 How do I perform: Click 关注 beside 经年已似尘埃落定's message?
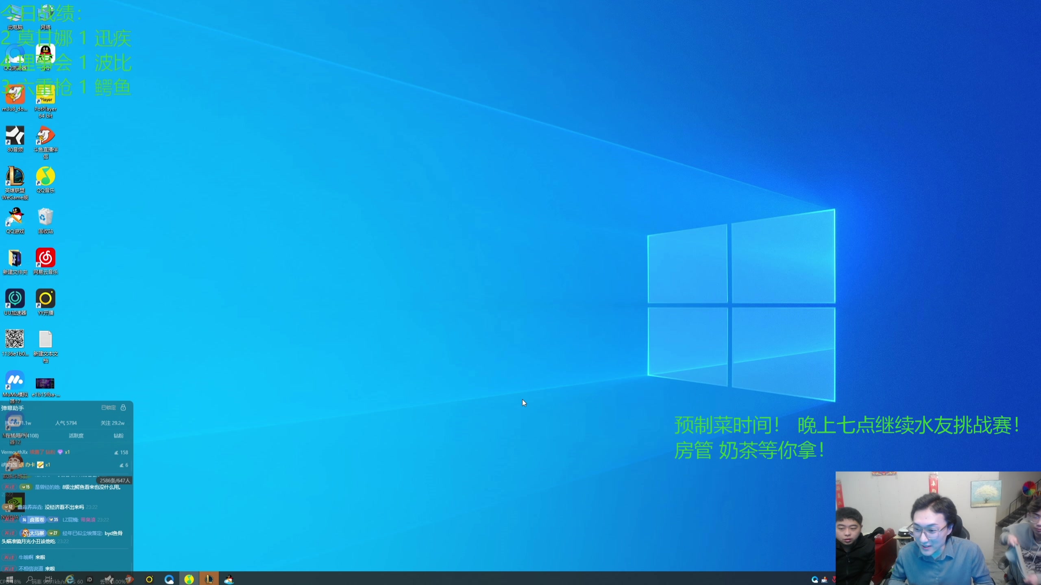pos(9,533)
